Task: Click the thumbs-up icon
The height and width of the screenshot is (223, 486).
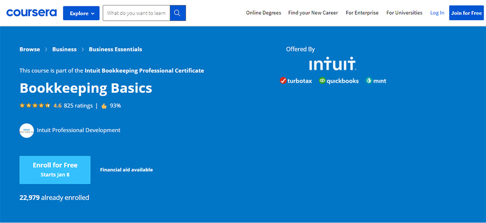Action: [x=104, y=106]
